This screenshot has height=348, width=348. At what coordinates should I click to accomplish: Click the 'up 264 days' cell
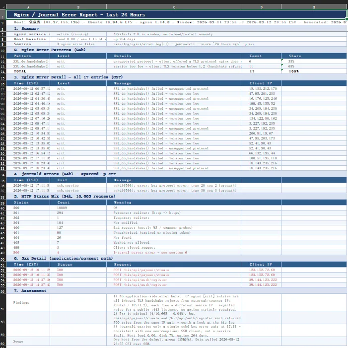(x=174, y=39)
